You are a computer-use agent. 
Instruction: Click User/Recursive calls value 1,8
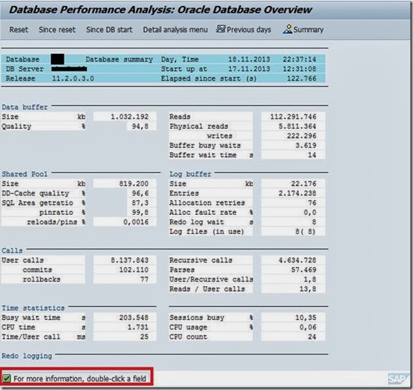293,279
